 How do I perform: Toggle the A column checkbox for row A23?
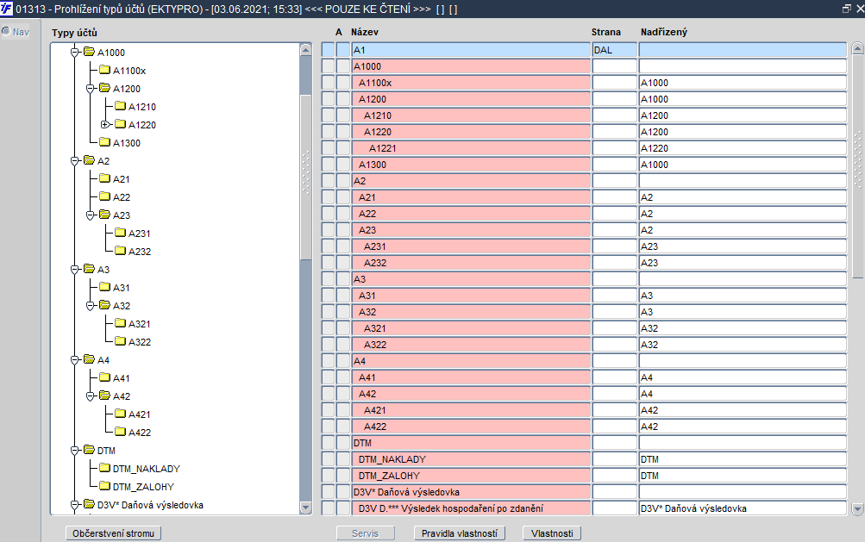coord(343,230)
